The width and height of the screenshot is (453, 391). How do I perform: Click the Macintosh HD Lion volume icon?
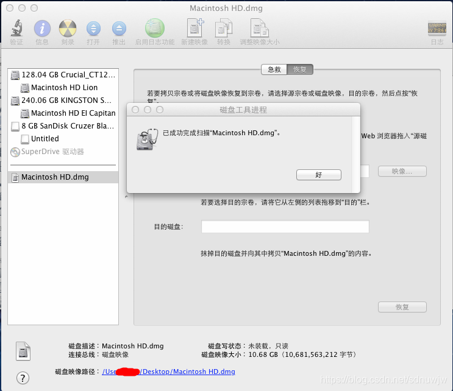pyautogui.click(x=25, y=88)
